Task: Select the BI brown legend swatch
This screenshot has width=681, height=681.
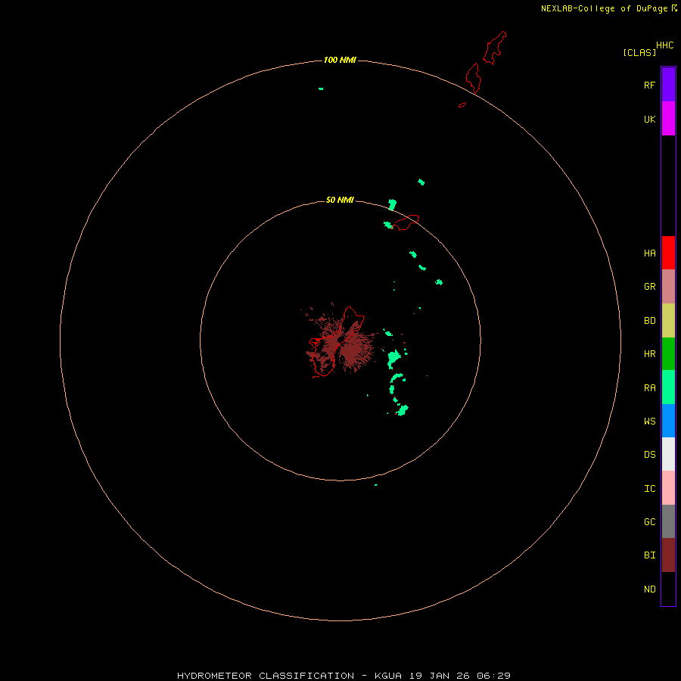Action: coord(668,555)
